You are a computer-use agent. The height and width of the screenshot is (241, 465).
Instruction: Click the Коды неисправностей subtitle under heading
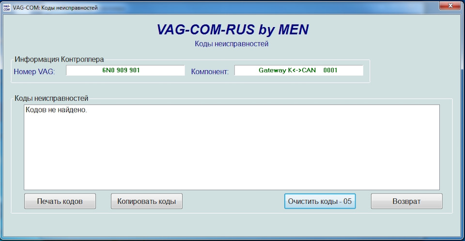[232, 44]
